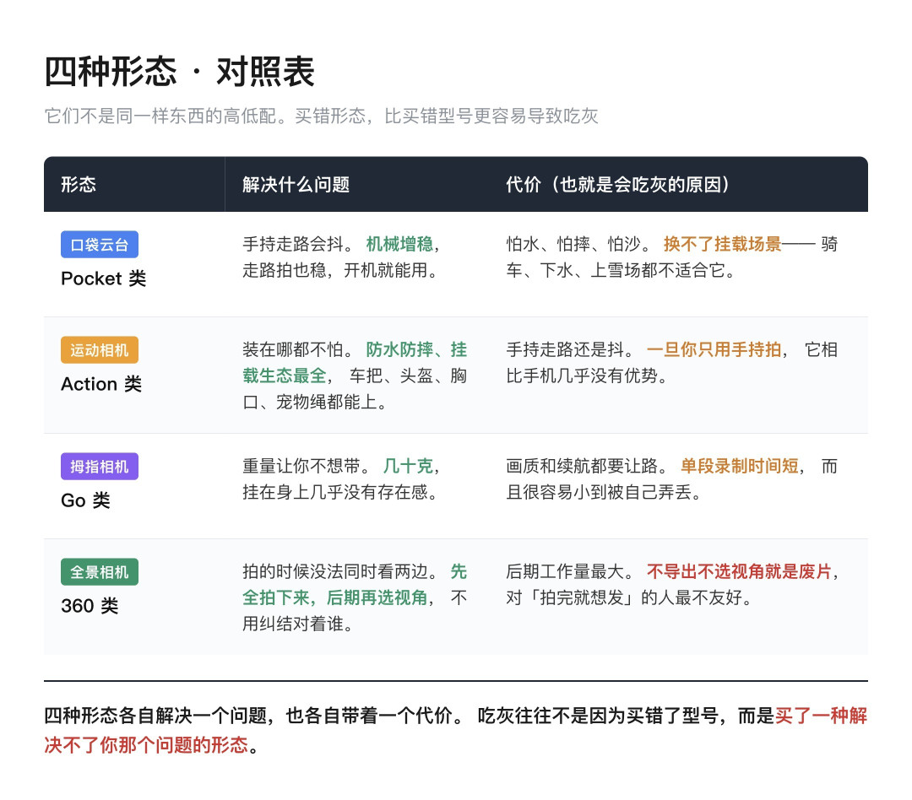Click the green highlight 机械增稳
The image size is (912, 800).
(399, 244)
